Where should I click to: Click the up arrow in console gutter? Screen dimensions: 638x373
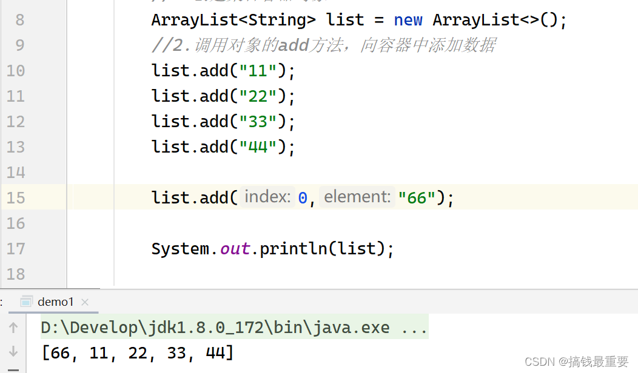click(13, 327)
